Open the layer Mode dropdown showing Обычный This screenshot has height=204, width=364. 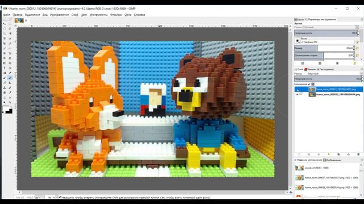click(334, 74)
